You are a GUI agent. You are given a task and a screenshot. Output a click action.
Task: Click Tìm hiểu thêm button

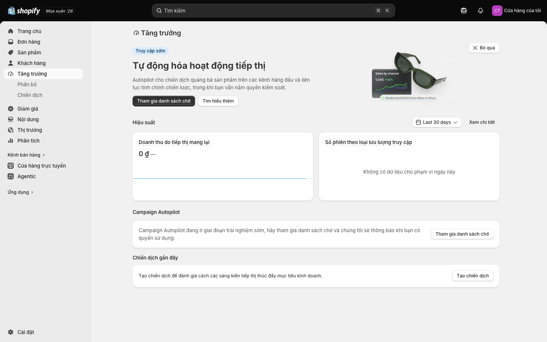click(218, 101)
